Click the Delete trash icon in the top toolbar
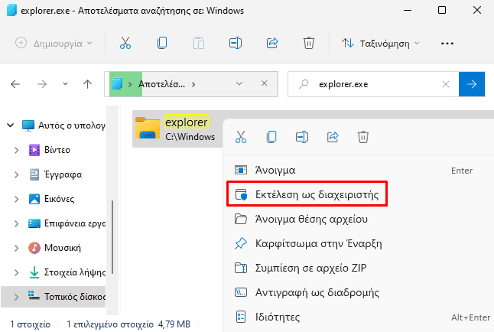Viewport: 494px width, 332px height. pyautogui.click(x=309, y=43)
